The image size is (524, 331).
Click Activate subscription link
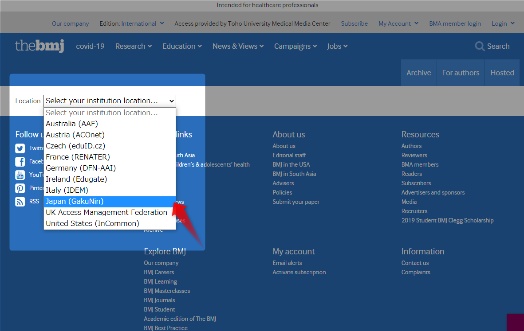299,272
